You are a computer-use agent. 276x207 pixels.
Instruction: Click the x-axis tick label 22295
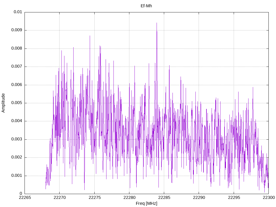point(234,198)
